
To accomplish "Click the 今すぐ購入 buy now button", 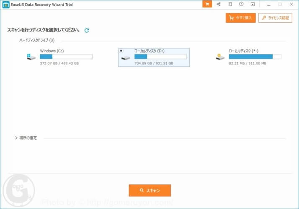I will click(241, 18).
